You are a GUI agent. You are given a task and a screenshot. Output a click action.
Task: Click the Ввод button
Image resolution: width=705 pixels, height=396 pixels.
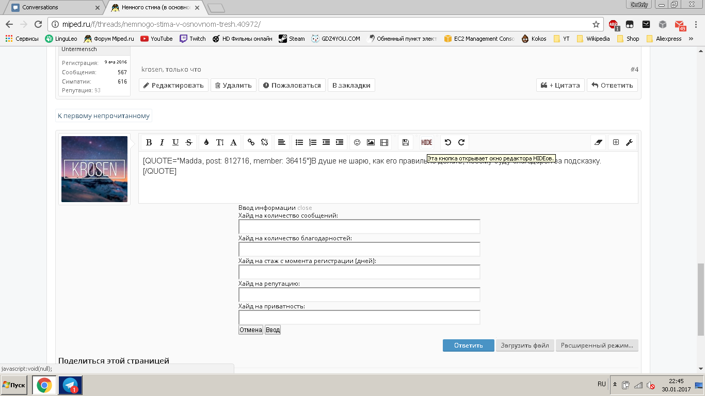pyautogui.click(x=273, y=330)
